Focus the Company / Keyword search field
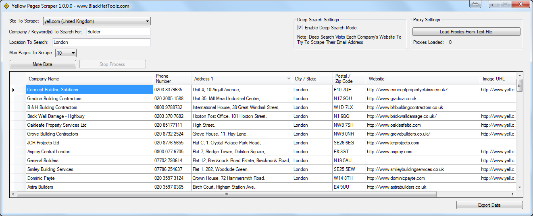533x216 pixels. click(118, 32)
